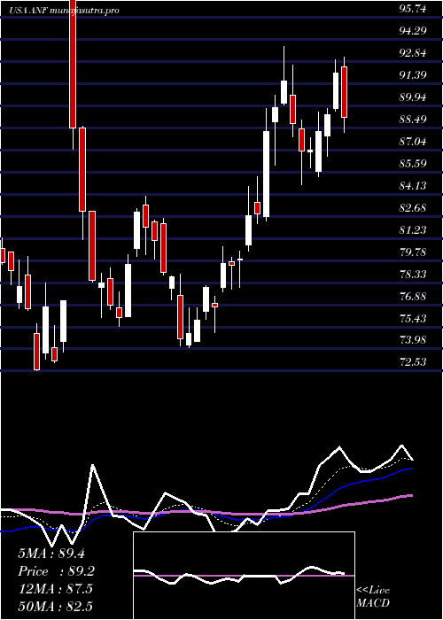Click inside the MACD inset chart box
This screenshot has width=443, height=620.
point(244,576)
